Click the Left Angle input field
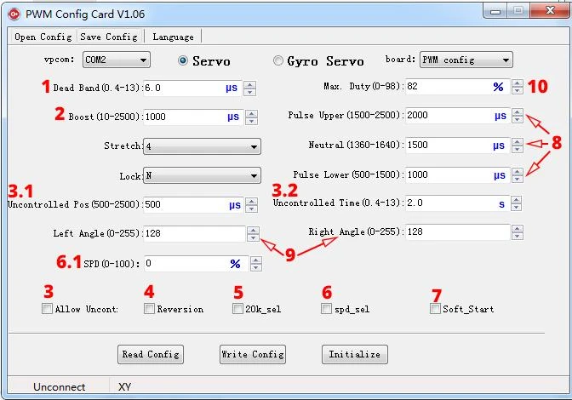The image size is (572, 400). coord(194,233)
